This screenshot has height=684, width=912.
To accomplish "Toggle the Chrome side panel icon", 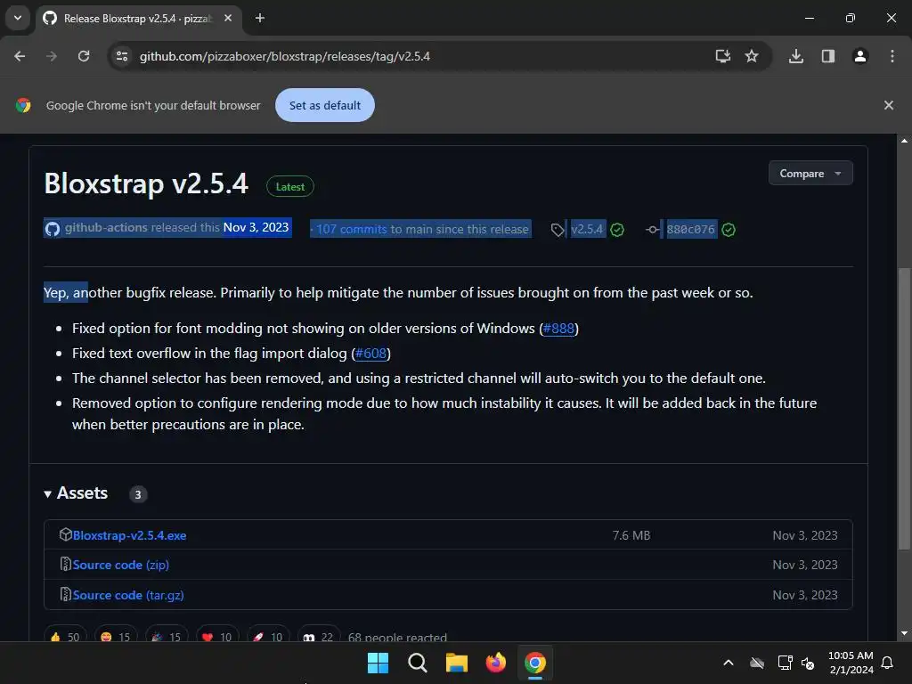I will 828,56.
